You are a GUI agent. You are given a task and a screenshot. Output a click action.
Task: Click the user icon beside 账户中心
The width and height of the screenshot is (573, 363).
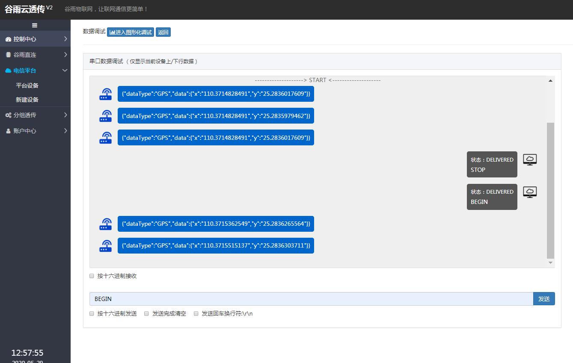point(9,130)
